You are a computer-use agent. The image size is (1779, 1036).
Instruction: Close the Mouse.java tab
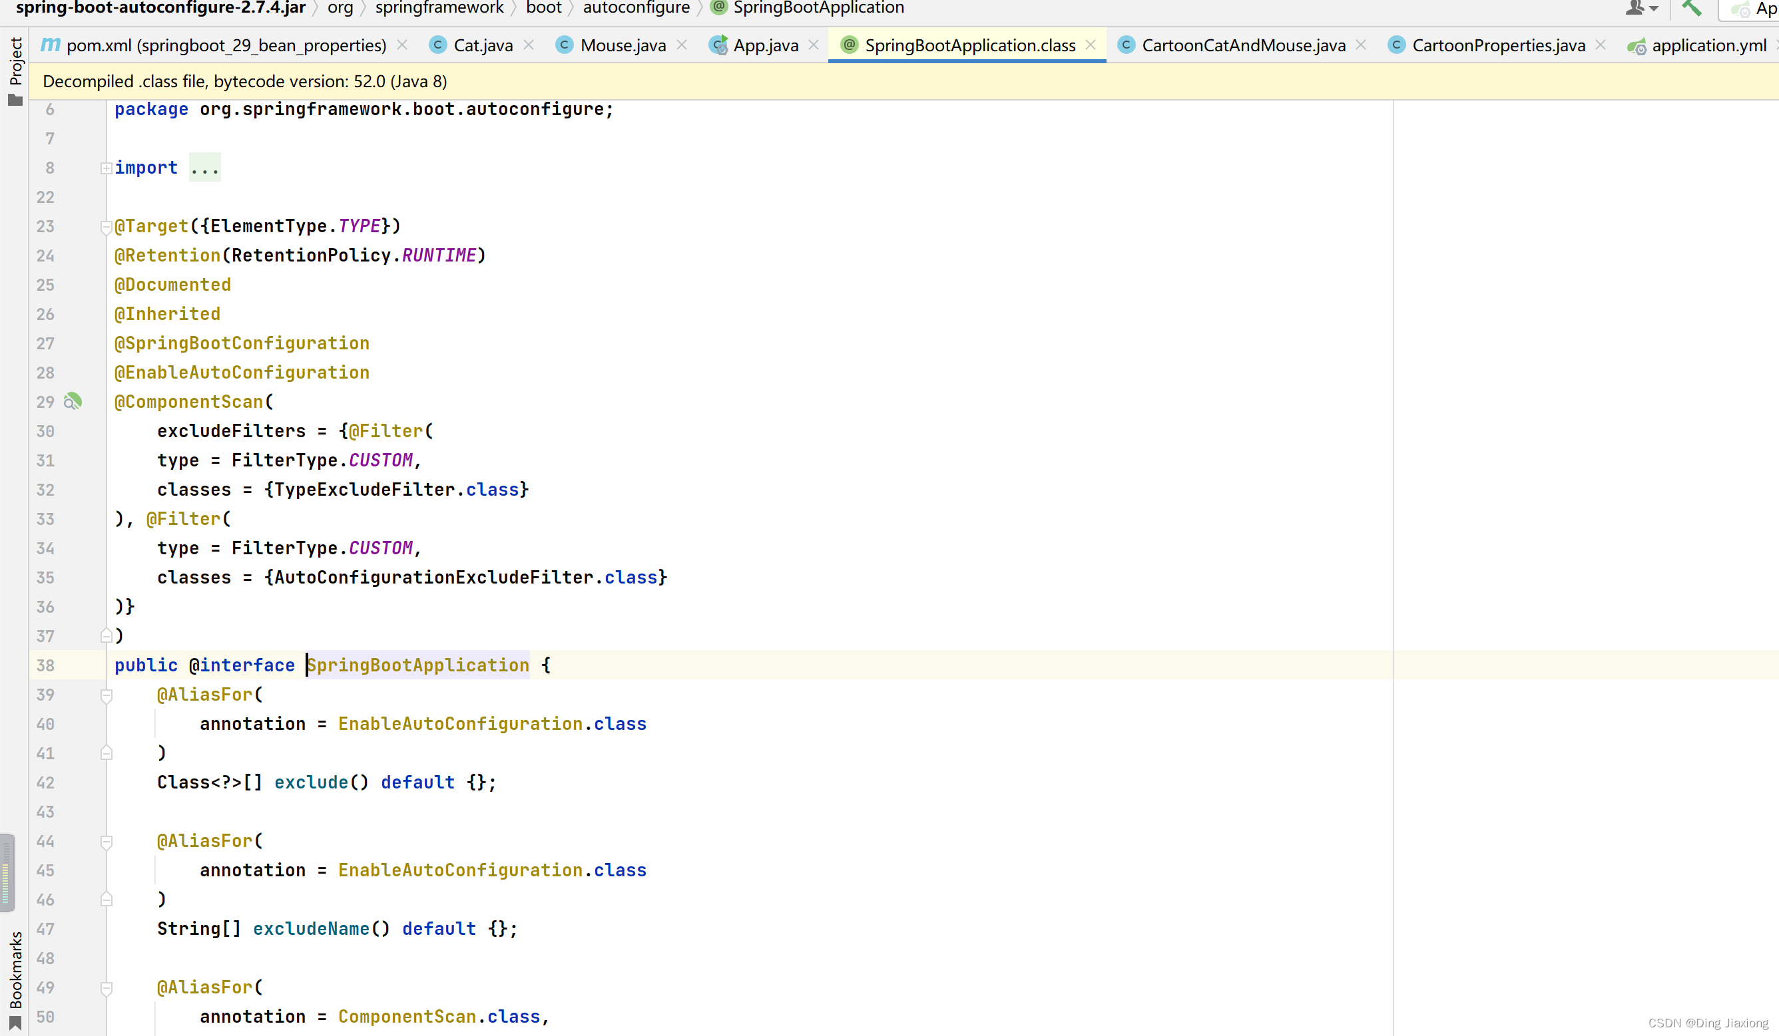682,45
